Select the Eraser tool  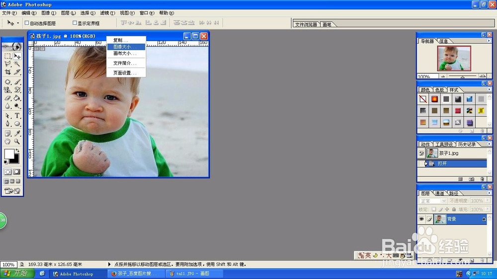point(8,98)
